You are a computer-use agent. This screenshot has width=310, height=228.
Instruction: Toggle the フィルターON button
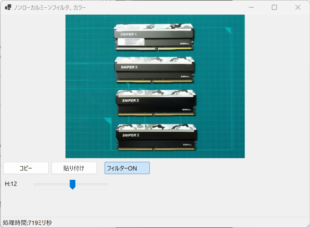tap(127, 168)
